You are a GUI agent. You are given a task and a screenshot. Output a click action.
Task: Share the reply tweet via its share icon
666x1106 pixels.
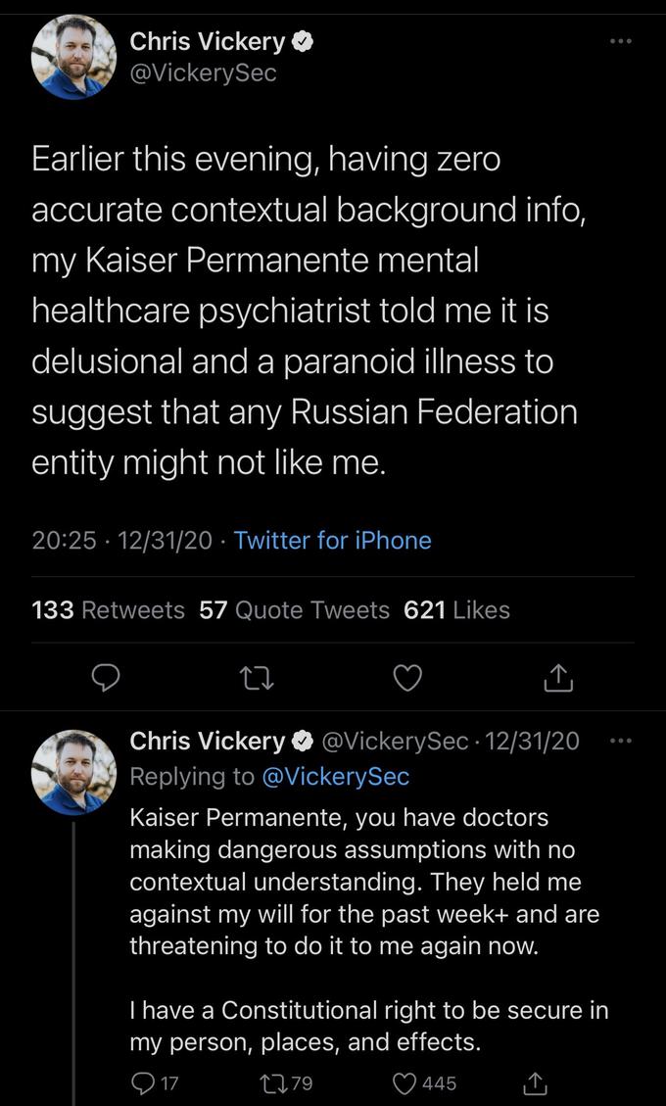536,1083
